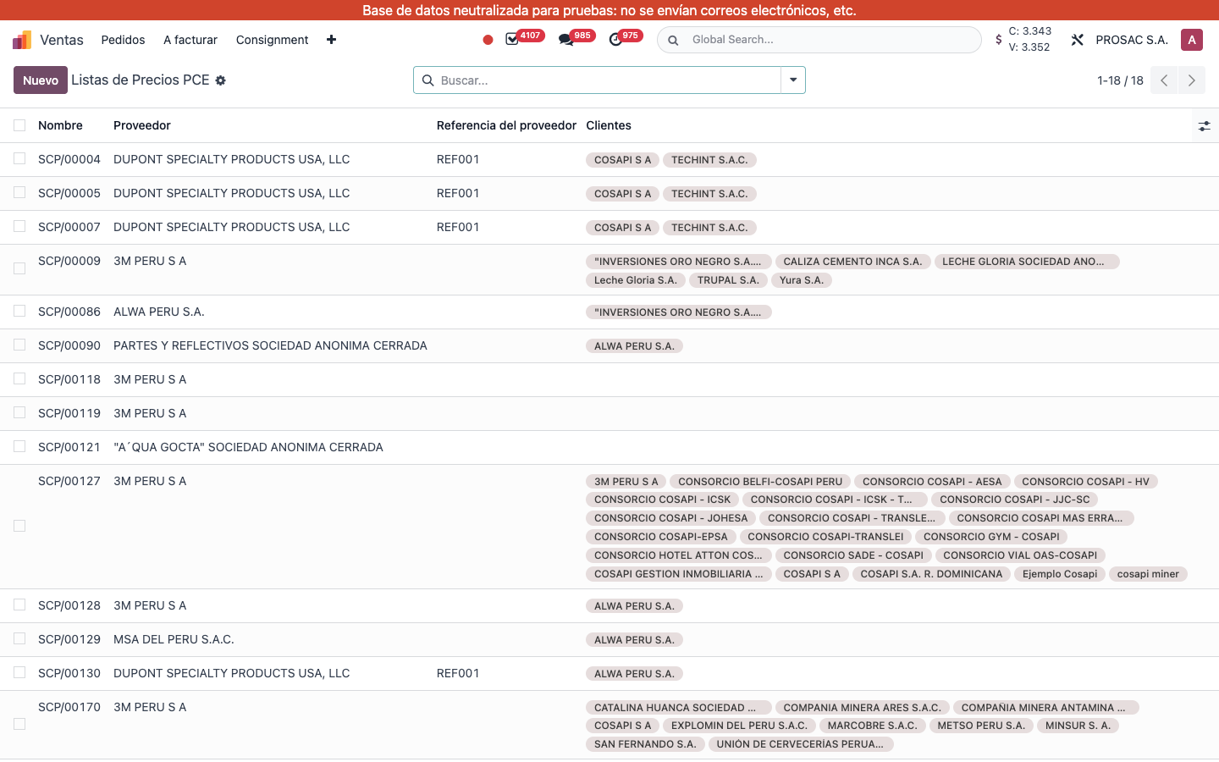Check the box for SCP/00007
The width and height of the screenshot is (1219, 762).
pyautogui.click(x=19, y=227)
